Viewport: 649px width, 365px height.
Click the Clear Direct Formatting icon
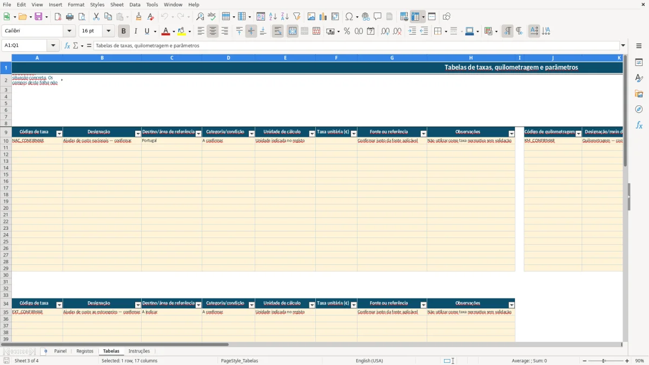point(151,17)
